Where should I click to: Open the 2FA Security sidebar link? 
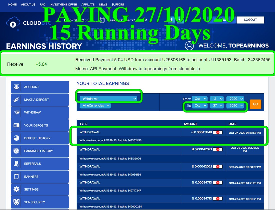pyautogui.click(x=40, y=202)
